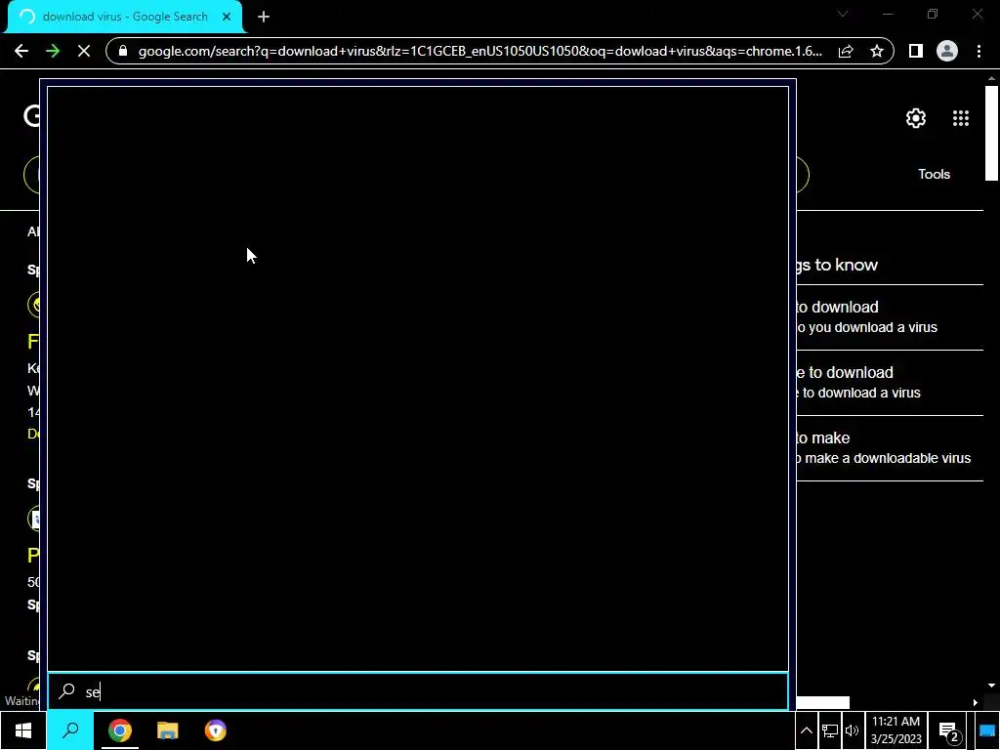Screen dimensions: 1000x750
Task: Click the green forward navigation arrow
Action: 53,51
